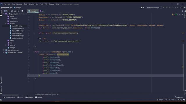Toggle the Bookmarks tool window stripe button

pyautogui.click(x=1, y=90)
